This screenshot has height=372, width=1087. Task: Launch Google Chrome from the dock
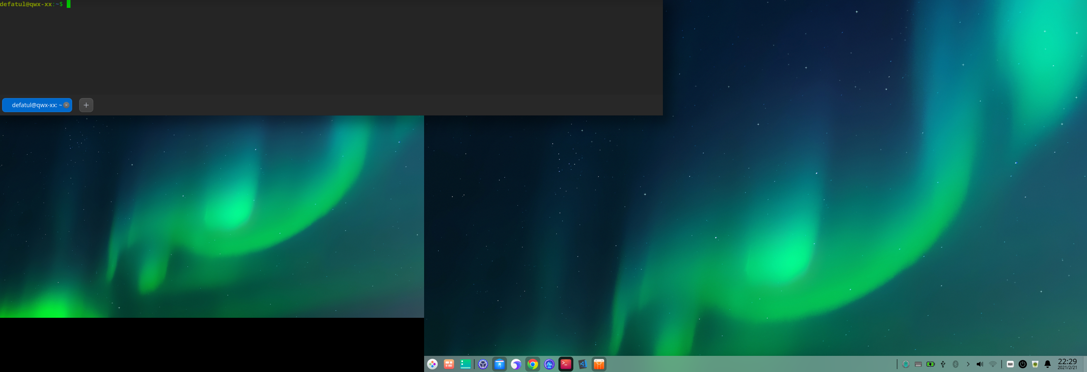click(x=533, y=365)
